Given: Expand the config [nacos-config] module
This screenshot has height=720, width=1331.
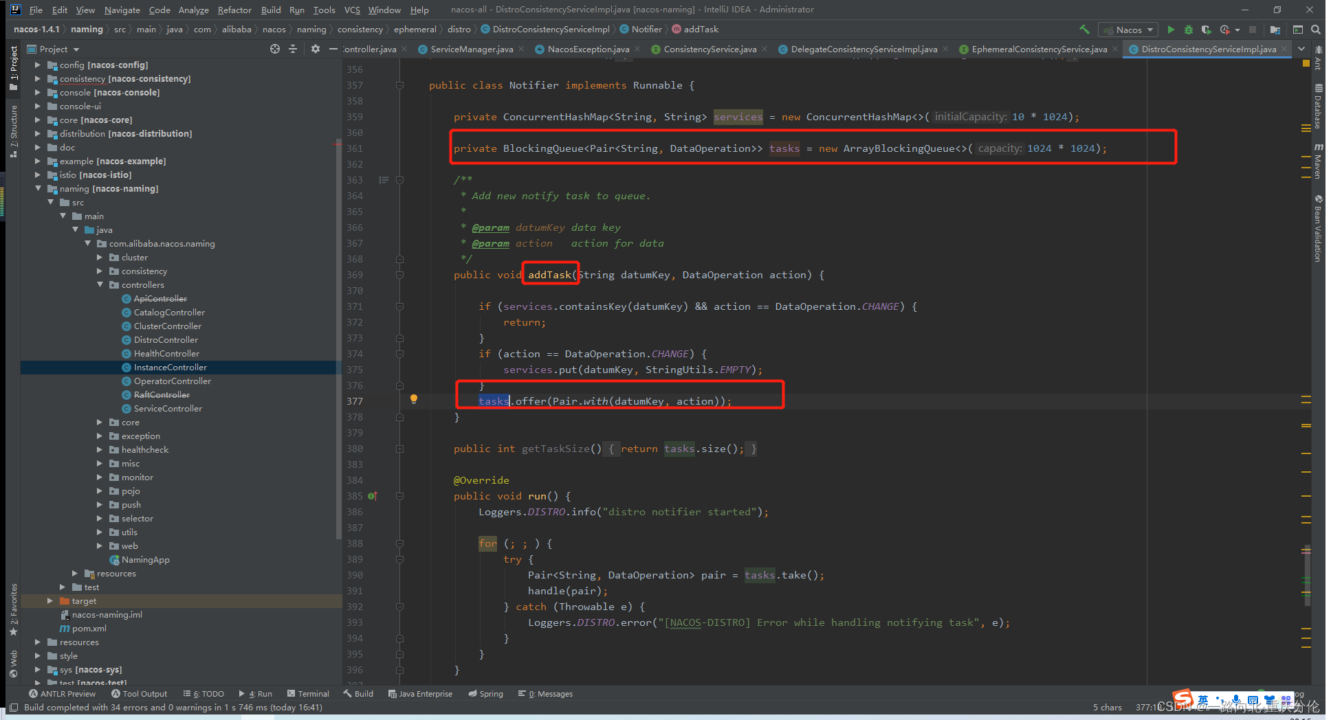Looking at the screenshot, I should [x=38, y=65].
